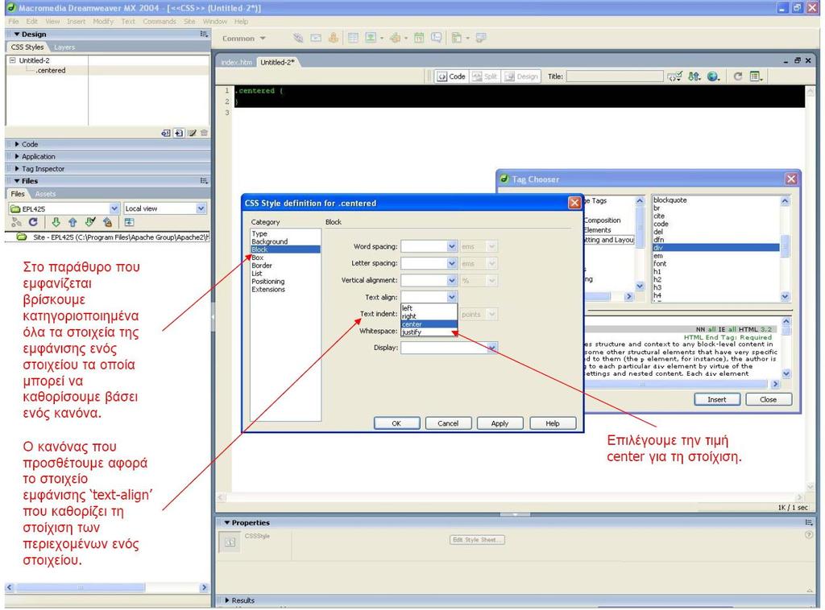Image resolution: width=825 pixels, height=610 pixels.
Task: Click Insert in the Tag Chooser window
Action: click(x=716, y=399)
